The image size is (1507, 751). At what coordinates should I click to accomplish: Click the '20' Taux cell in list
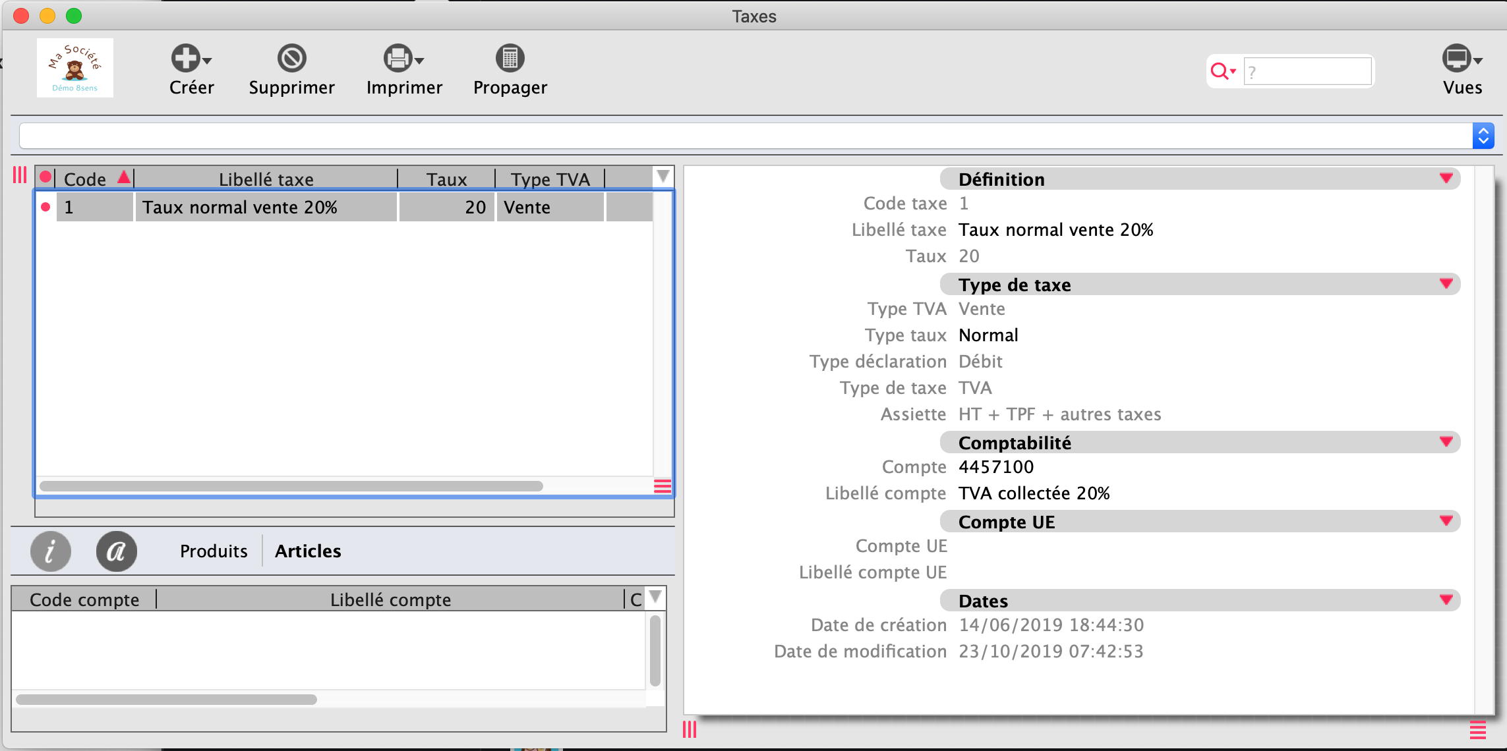coord(447,207)
